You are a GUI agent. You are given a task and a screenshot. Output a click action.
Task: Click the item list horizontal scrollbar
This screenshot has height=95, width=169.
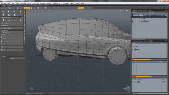point(138,39)
